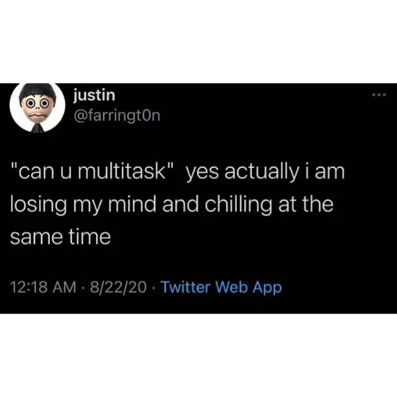Click the last tweet line "same time"

point(60,238)
